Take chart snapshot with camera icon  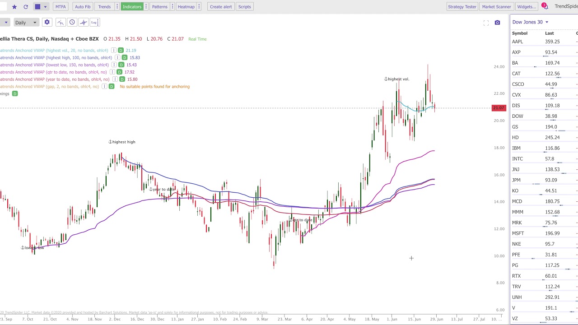click(497, 23)
